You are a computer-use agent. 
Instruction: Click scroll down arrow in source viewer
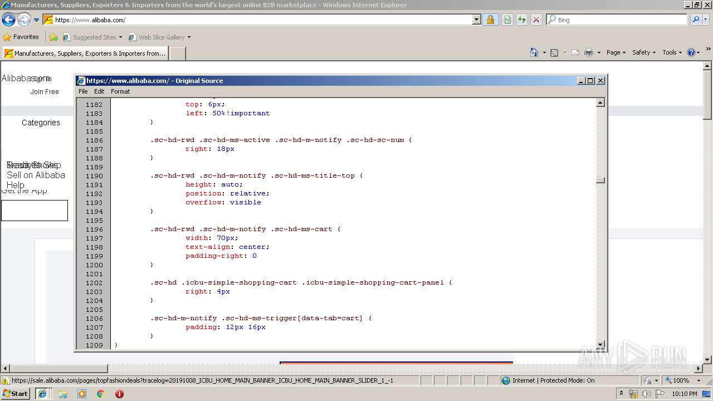tap(600, 345)
